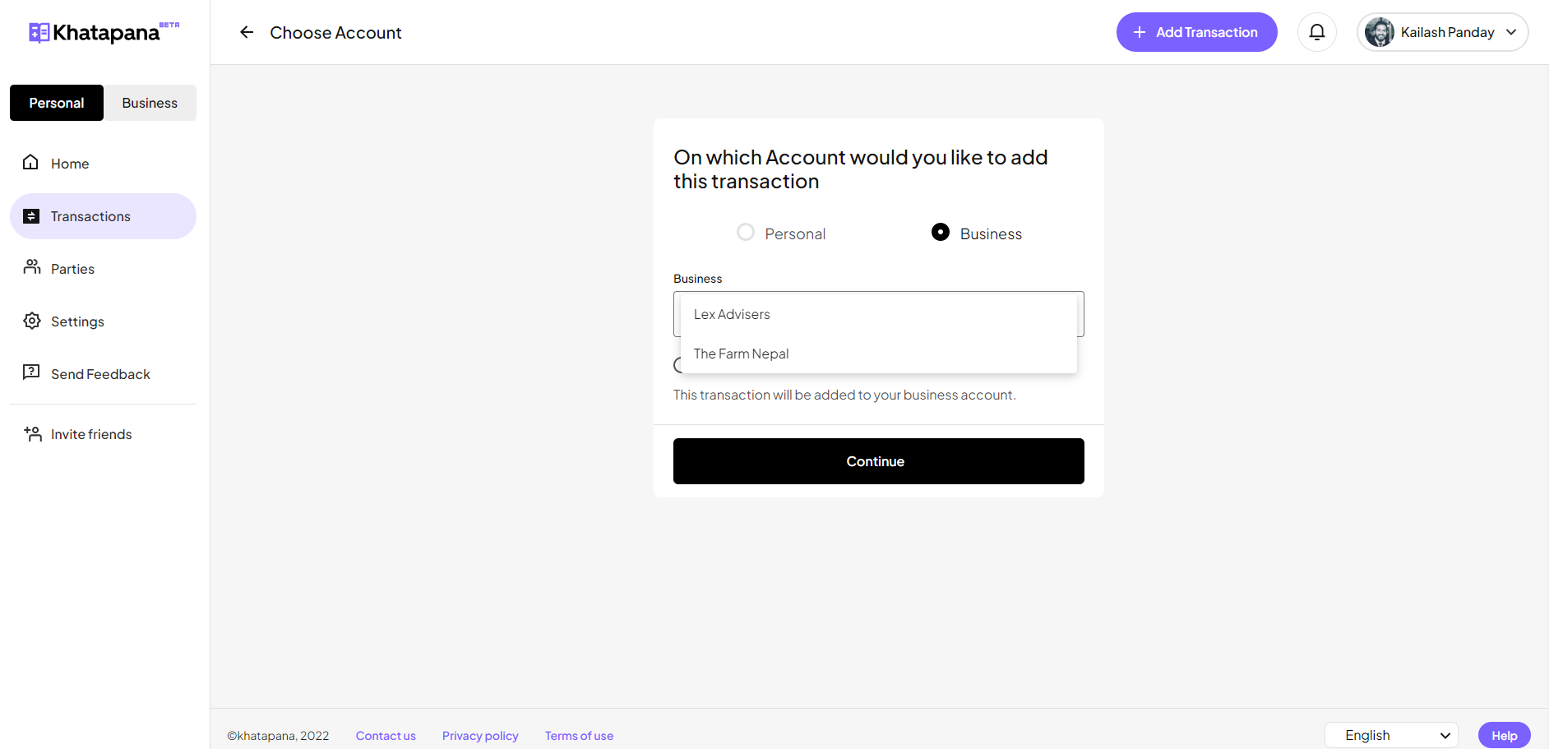The width and height of the screenshot is (1549, 749).
Task: Switch to the Personal sidebar tab
Action: [57, 103]
